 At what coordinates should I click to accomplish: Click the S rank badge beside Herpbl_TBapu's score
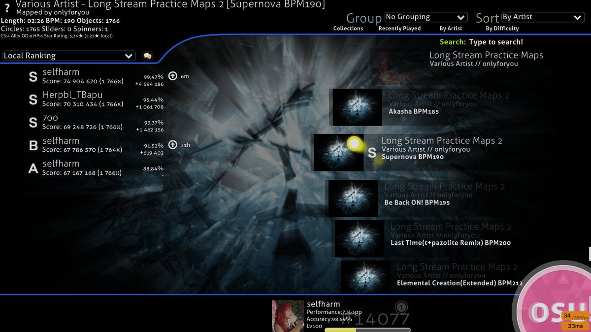point(33,100)
